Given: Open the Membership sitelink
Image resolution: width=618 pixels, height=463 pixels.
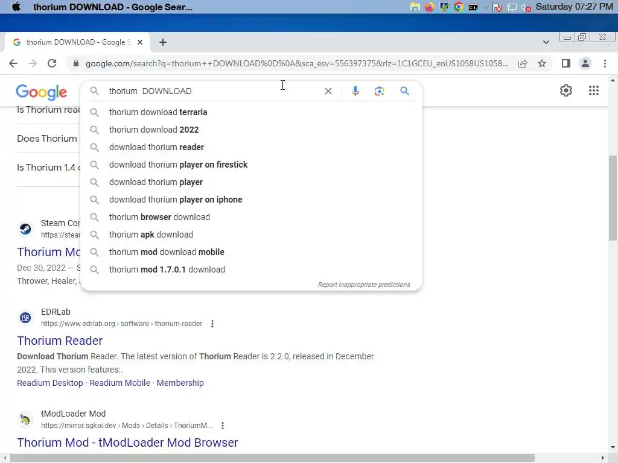Looking at the screenshot, I should 180,383.
